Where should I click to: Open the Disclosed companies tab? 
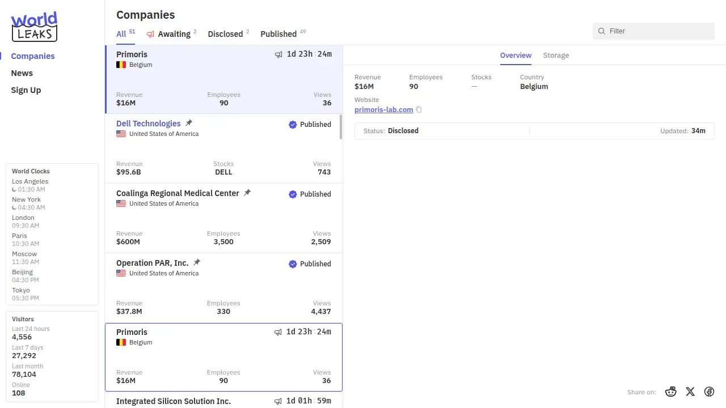[x=225, y=34]
